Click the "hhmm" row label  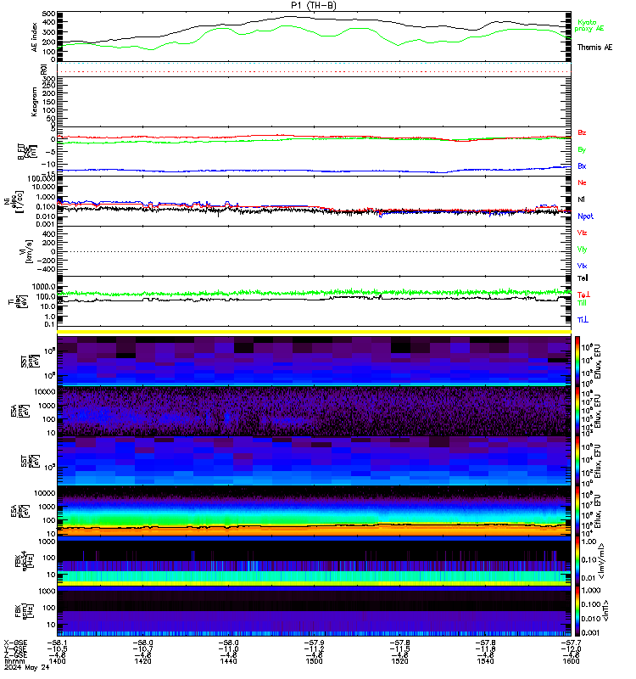click(15, 661)
